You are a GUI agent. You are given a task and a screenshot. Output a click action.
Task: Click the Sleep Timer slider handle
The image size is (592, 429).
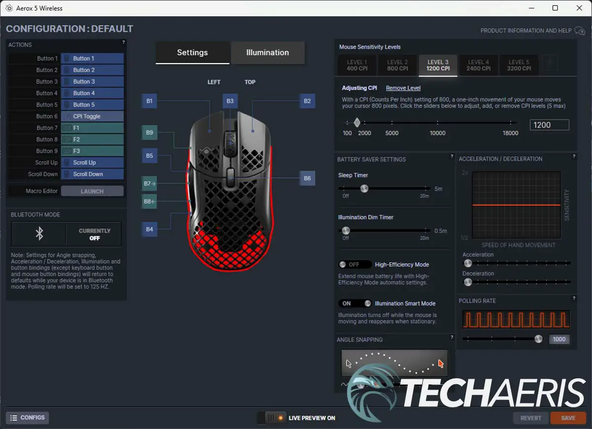point(364,188)
